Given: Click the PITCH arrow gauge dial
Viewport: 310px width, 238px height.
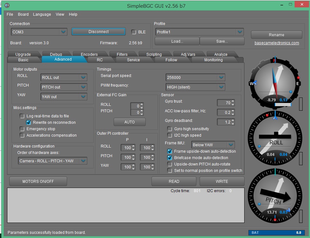Looking at the screenshot, I should pos(275,196).
